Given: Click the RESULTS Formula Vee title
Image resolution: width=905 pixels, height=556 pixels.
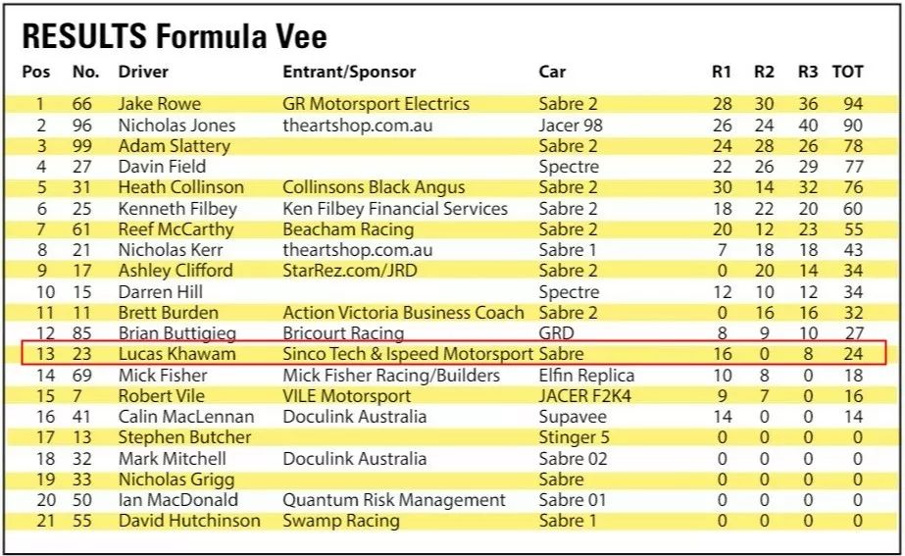Looking at the screenshot, I should click(175, 37).
